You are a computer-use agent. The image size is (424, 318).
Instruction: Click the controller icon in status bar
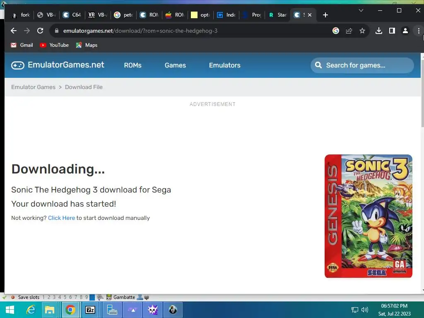(100, 297)
